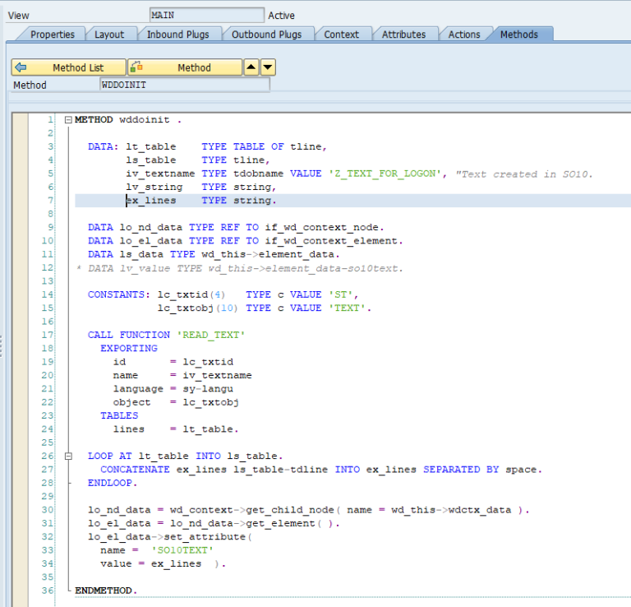Screen dimensions: 631x607
Task: Open the Properties tab
Action: pyautogui.click(x=53, y=35)
